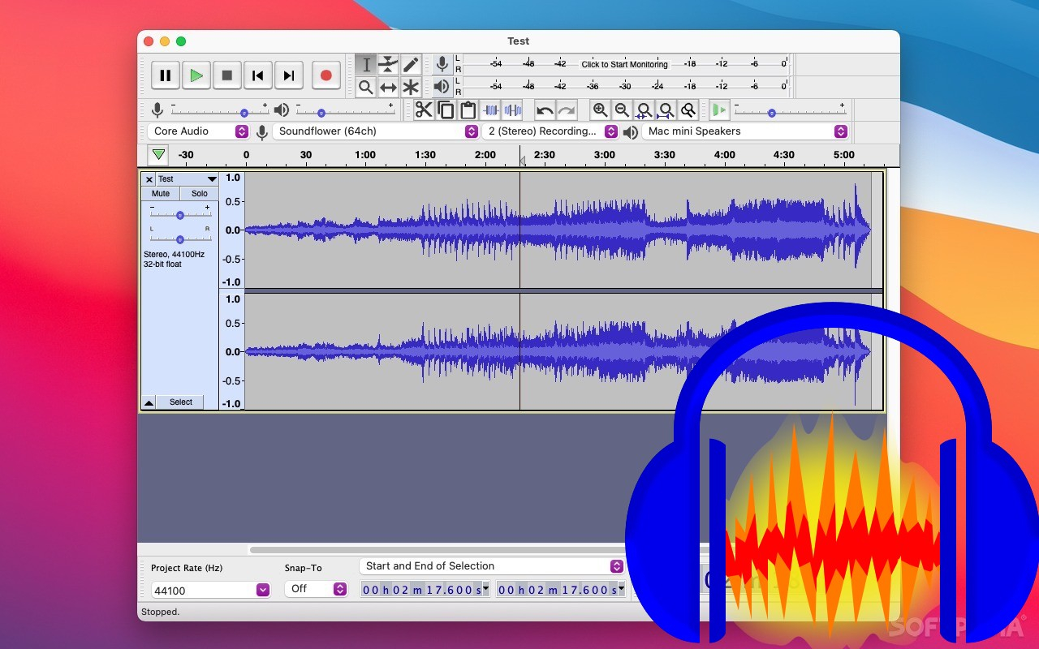
Task: Cut the selection with the scissors icon
Action: [424, 110]
